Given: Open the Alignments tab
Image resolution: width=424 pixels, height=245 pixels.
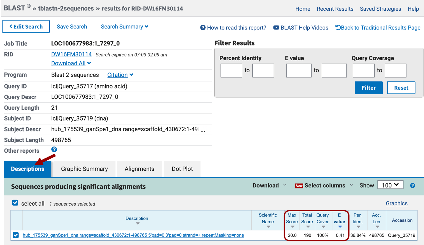Looking at the screenshot, I should [139, 169].
